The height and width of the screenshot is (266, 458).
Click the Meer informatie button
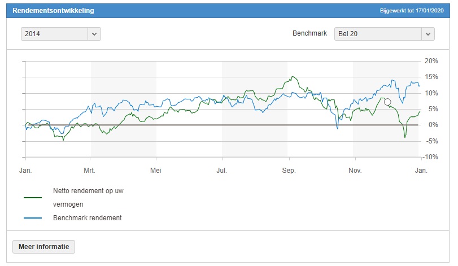44,247
